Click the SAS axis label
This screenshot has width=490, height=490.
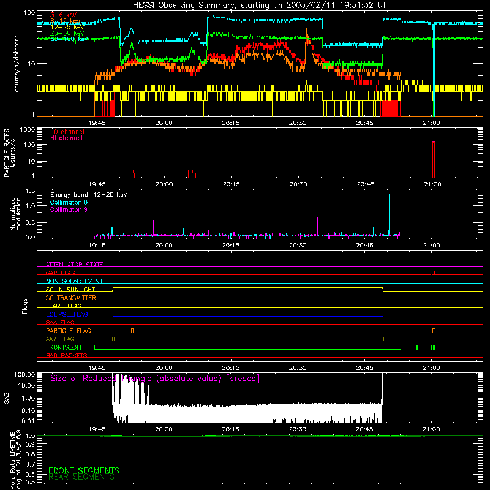(7, 398)
